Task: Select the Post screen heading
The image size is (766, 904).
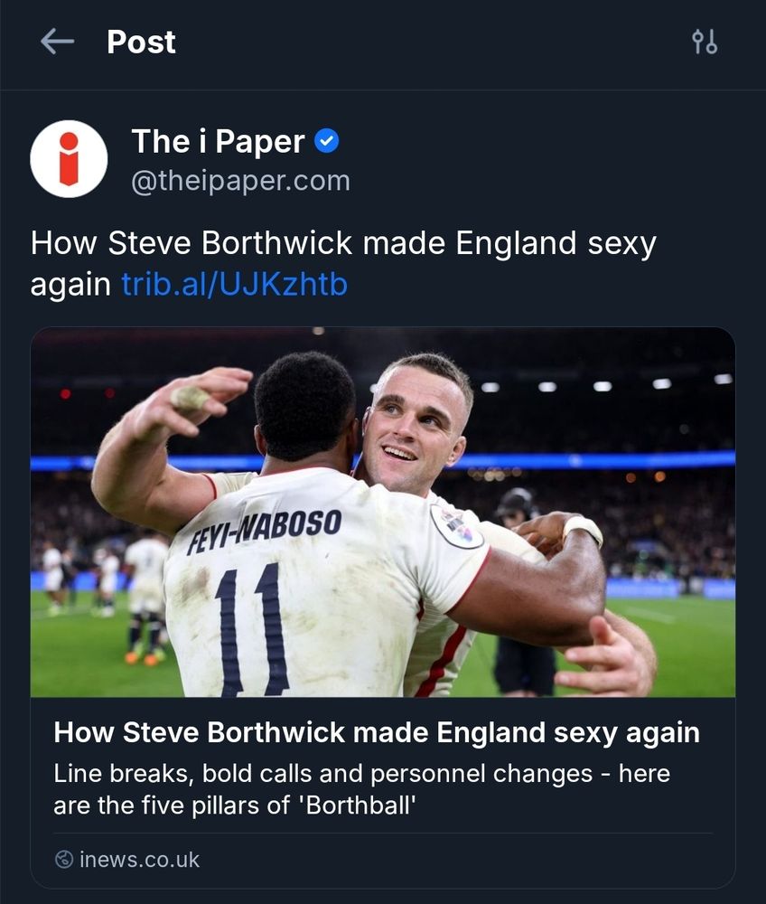Action: pos(140,42)
